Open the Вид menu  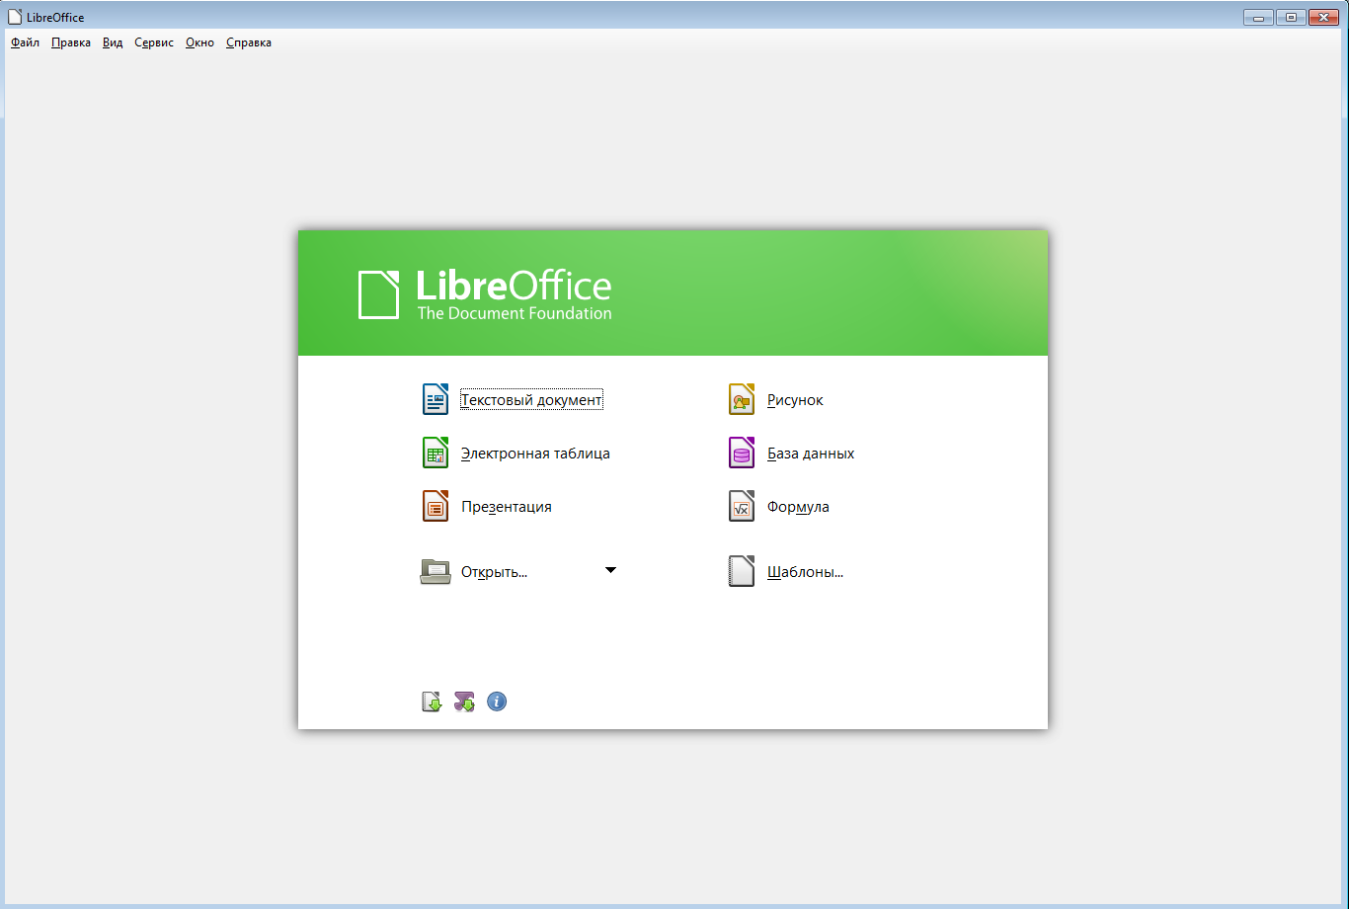pos(113,42)
